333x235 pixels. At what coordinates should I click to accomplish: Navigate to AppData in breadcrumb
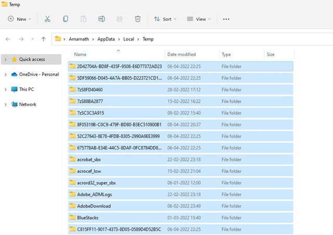tap(106, 39)
